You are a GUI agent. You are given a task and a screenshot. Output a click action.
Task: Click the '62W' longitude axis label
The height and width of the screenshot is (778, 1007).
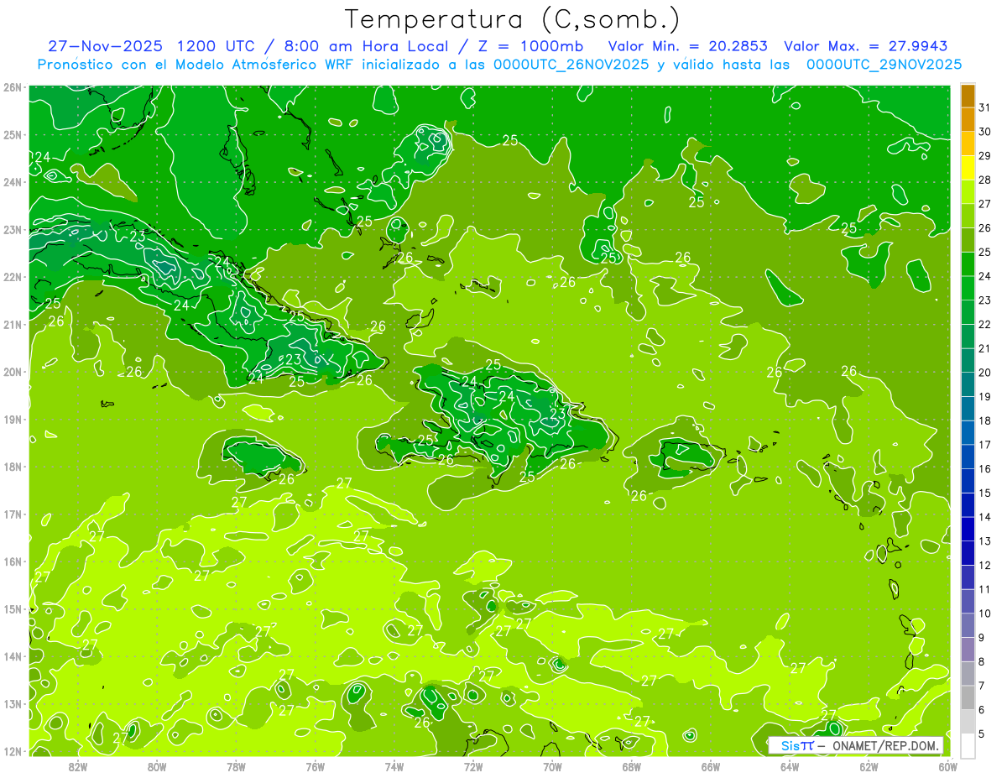[x=869, y=765]
